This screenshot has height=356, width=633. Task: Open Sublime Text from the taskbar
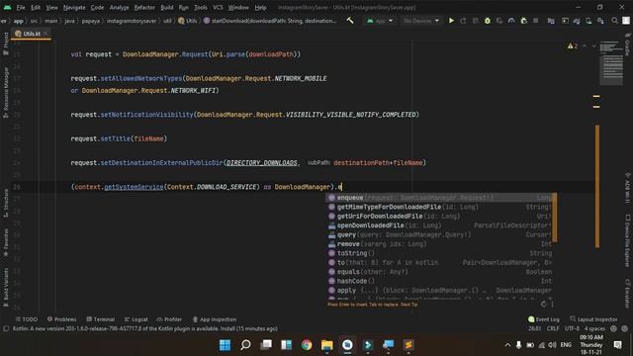point(408,345)
